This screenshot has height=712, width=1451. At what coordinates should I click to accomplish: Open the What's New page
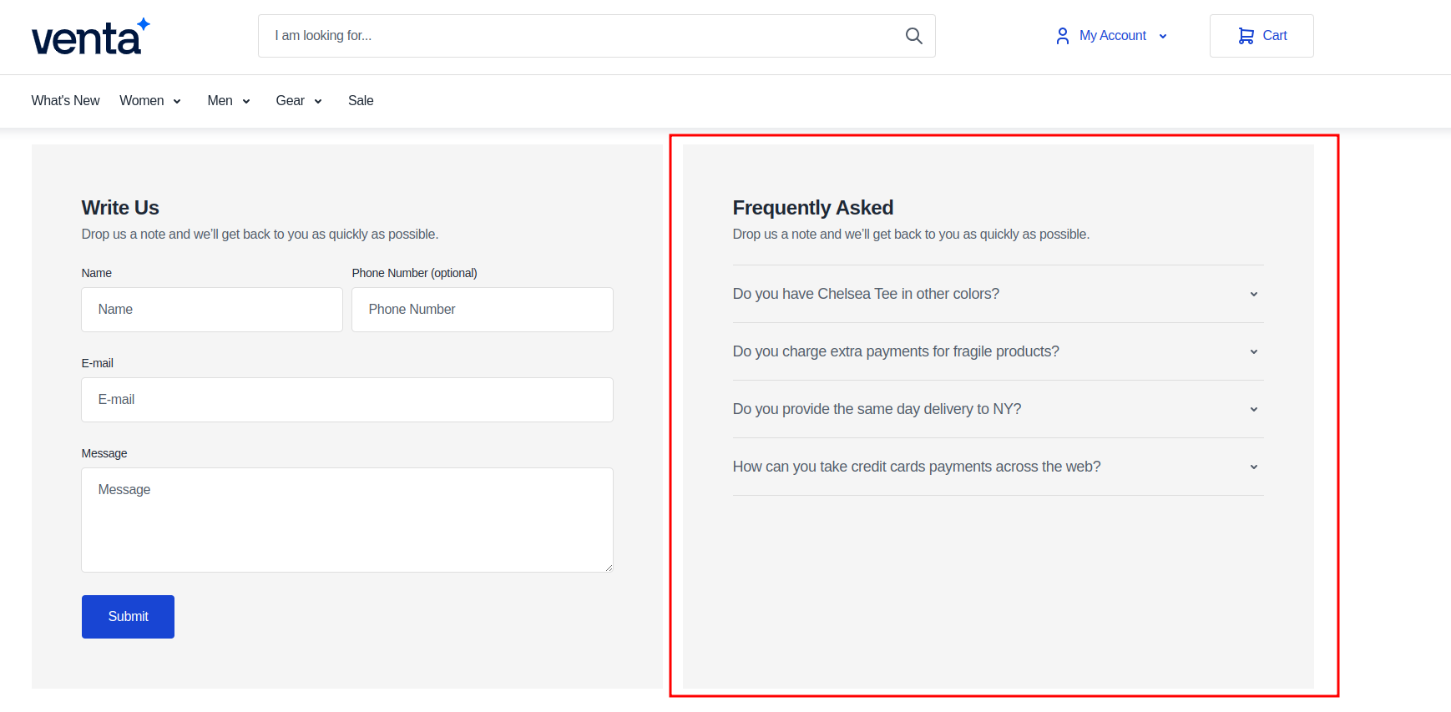(65, 100)
